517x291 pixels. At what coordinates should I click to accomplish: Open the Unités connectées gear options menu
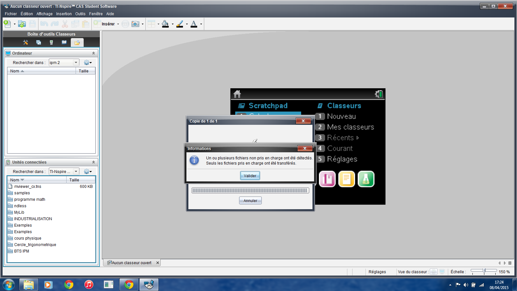(x=88, y=172)
